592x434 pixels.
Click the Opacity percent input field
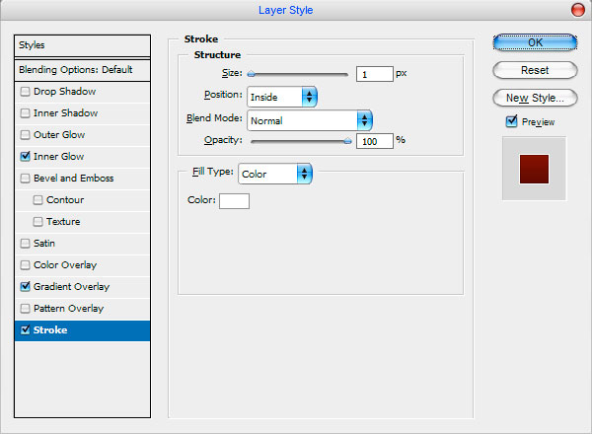375,141
